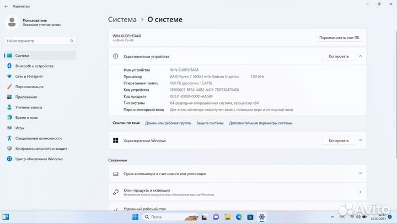Screen dimensions: 397x223
Task: Copy Windows specs with the Копировать button
Action: [x=339, y=140]
